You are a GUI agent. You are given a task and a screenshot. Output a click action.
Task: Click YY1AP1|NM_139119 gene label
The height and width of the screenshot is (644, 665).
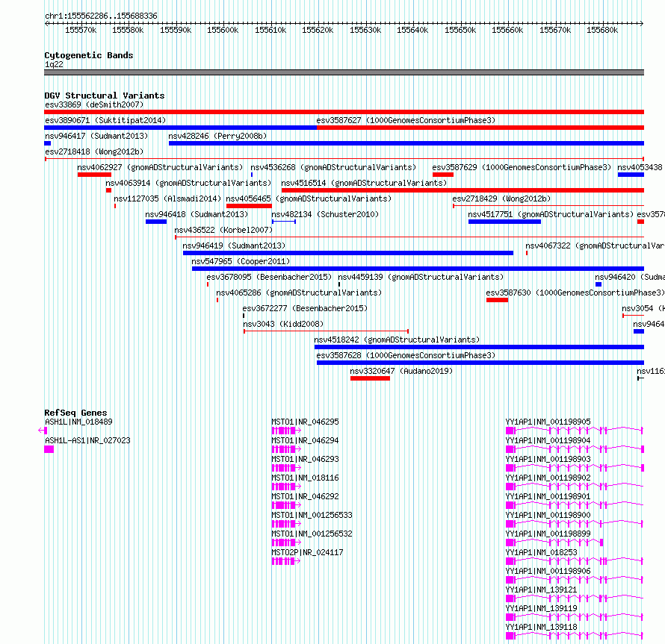[x=541, y=608]
